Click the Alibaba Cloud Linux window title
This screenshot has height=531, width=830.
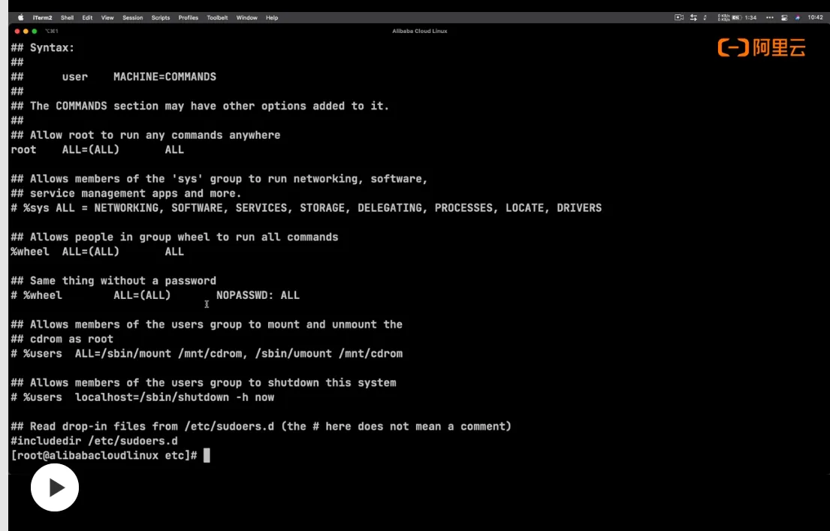click(420, 32)
